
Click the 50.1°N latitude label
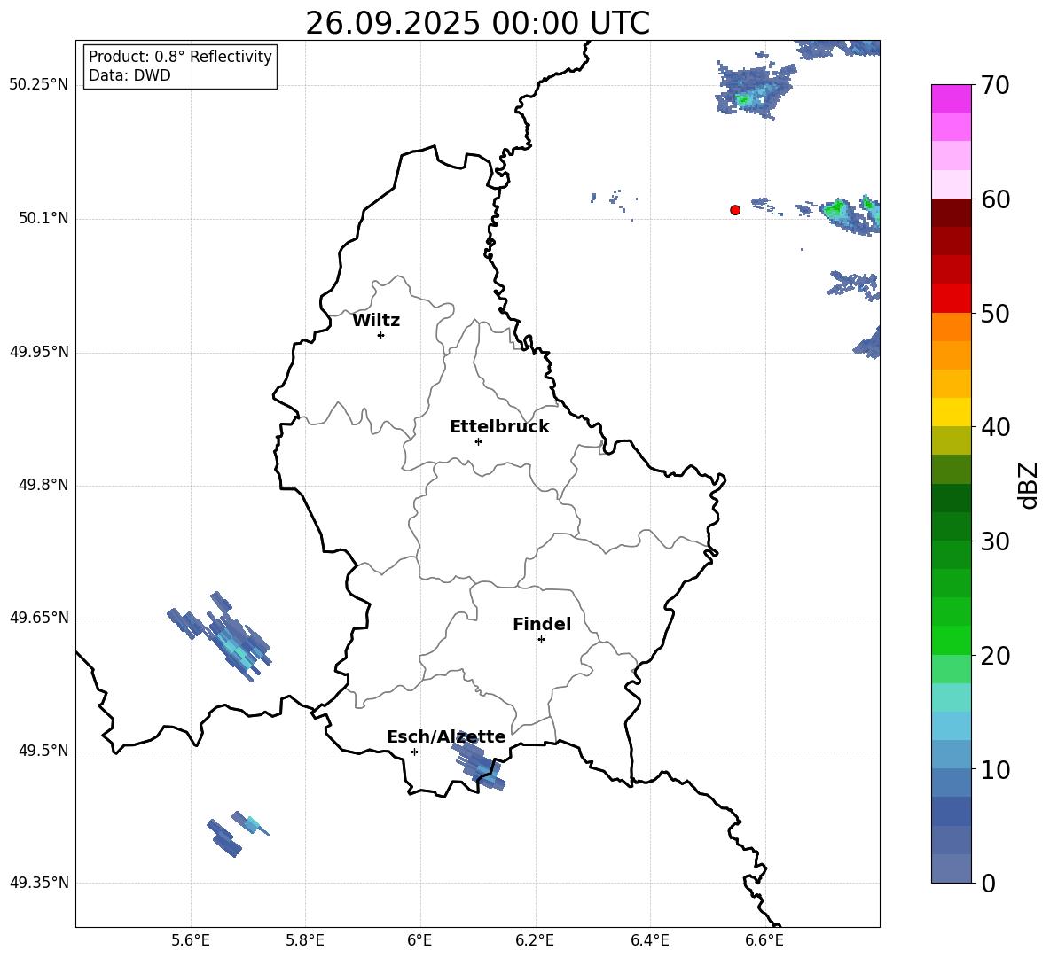[x=44, y=219]
